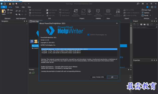Open Options from the Window group
This screenshot has width=158, height=94.
coord(145,13)
